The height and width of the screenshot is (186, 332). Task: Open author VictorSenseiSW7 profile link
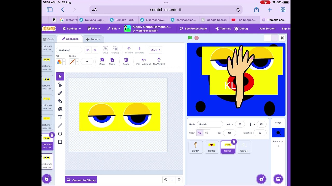coord(147,31)
